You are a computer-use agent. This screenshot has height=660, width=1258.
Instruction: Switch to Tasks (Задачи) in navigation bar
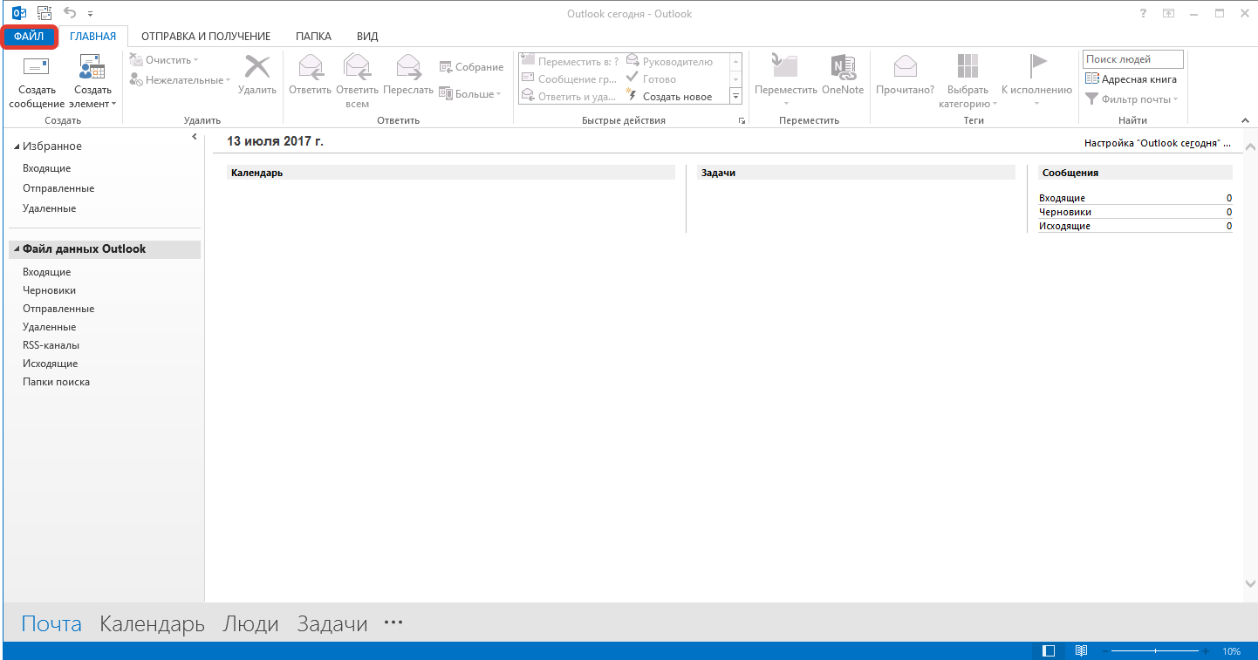tap(332, 624)
